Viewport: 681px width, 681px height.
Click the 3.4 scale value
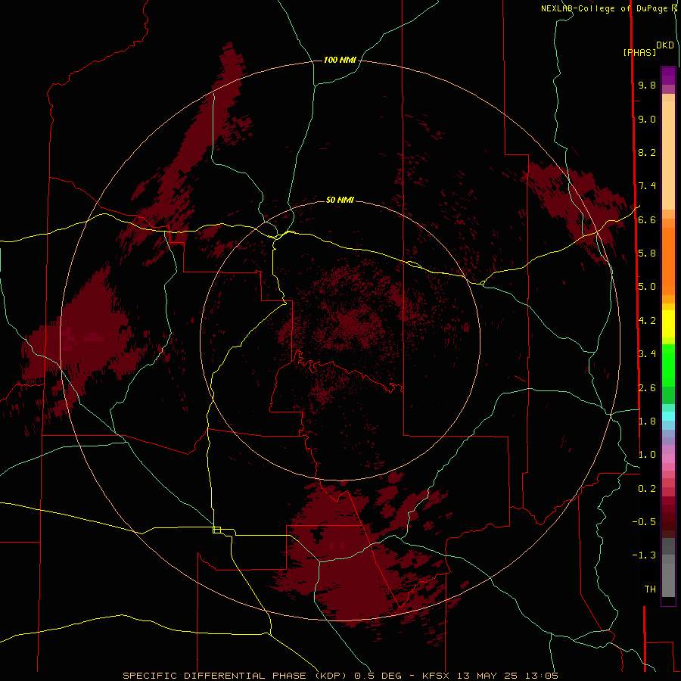pos(647,354)
